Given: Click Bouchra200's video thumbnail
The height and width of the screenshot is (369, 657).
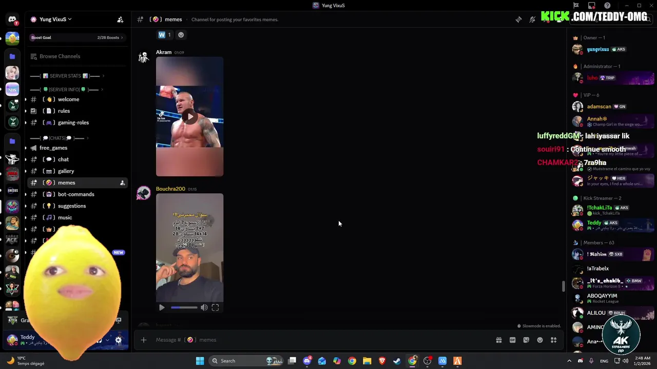Looking at the screenshot, I should (x=190, y=248).
